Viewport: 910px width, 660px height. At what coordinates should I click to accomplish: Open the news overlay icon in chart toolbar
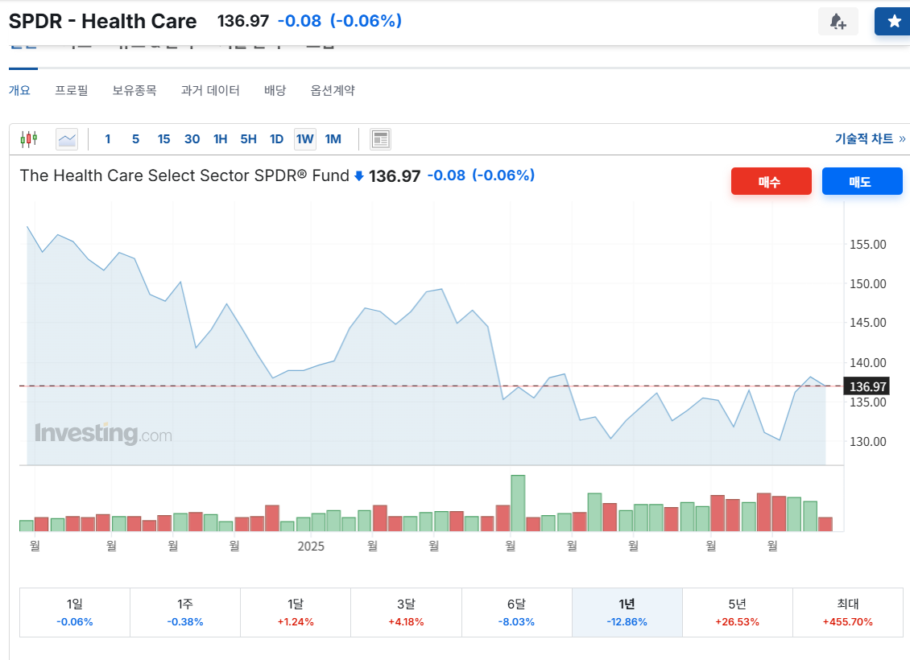(x=380, y=139)
